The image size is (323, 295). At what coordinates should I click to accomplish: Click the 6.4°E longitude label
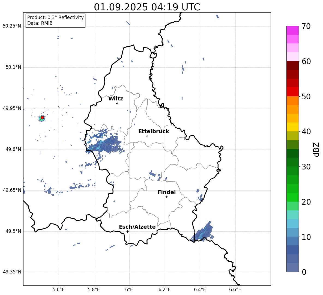[200, 290]
